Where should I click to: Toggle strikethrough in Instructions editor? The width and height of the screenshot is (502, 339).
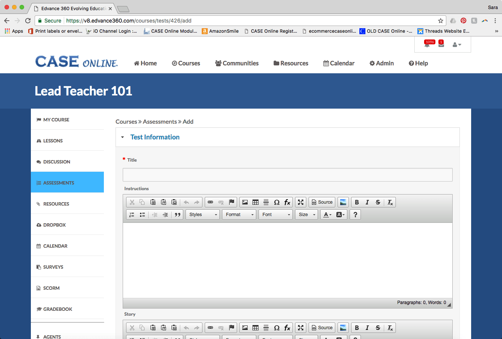pos(378,202)
